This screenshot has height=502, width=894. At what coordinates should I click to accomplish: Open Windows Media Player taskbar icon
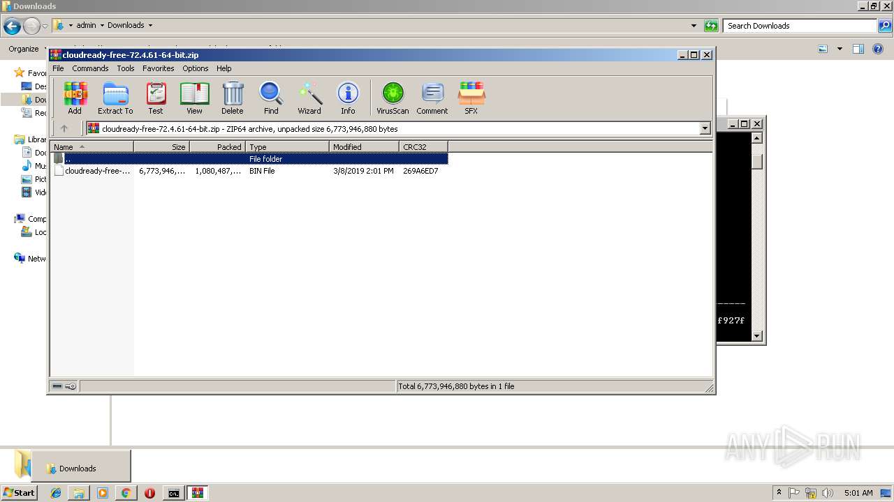pyautogui.click(x=103, y=493)
